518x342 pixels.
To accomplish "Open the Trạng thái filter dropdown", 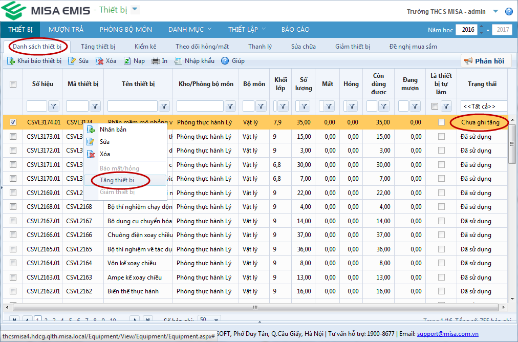I will pyautogui.click(x=483, y=106).
